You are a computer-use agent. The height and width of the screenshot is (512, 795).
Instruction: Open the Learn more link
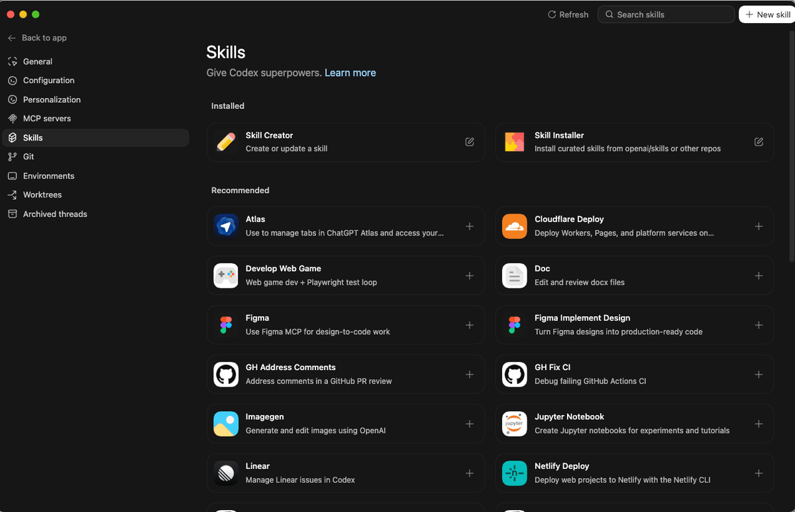(x=350, y=73)
